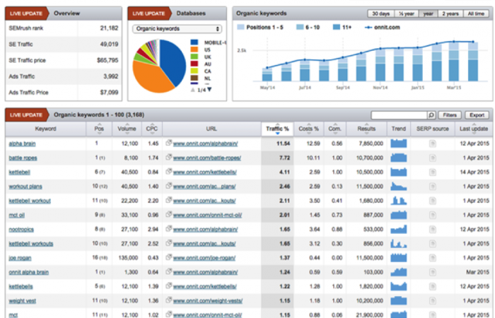View SERP source icon for weight vest row

click(x=433, y=301)
